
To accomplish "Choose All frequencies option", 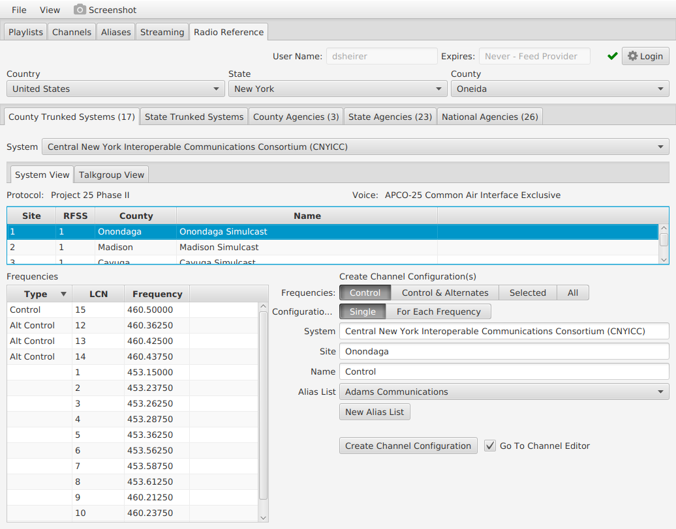I will [572, 293].
